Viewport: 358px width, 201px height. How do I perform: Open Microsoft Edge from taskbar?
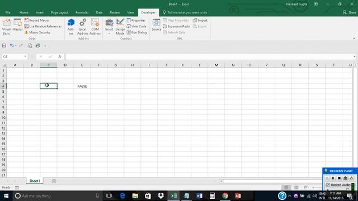click(x=123, y=196)
